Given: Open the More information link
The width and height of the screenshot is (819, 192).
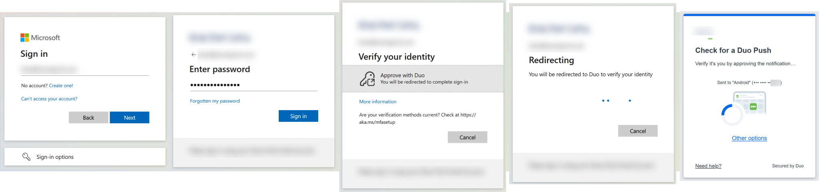Looking at the screenshot, I should [378, 102].
